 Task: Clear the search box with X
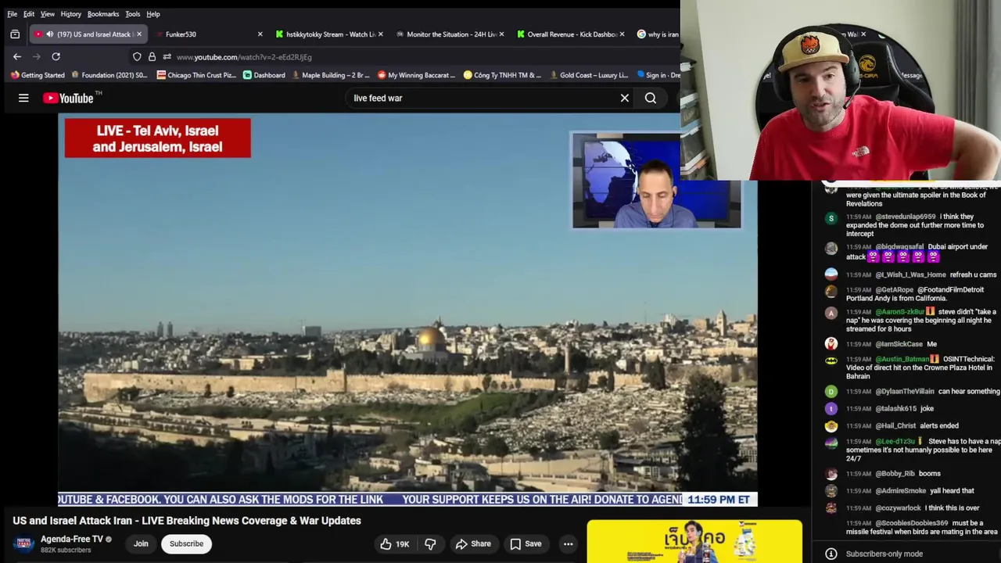click(625, 98)
